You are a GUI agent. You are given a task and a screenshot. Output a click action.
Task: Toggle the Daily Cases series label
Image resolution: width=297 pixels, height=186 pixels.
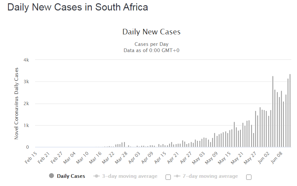(x=71, y=176)
